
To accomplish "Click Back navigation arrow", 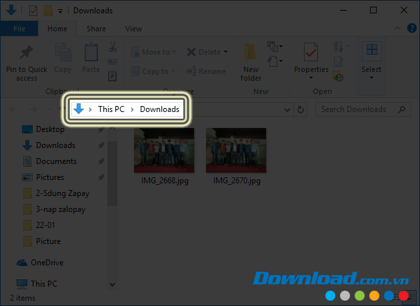I will tap(13, 109).
